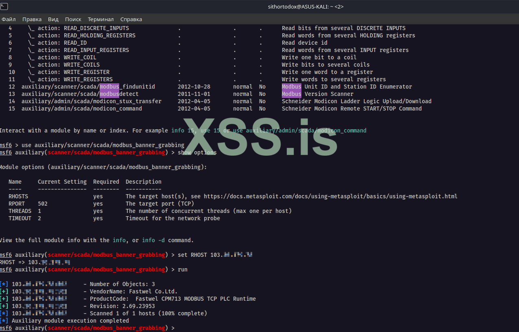Click the WRITE_COIL action line
519x332 pixels.
[183, 57]
